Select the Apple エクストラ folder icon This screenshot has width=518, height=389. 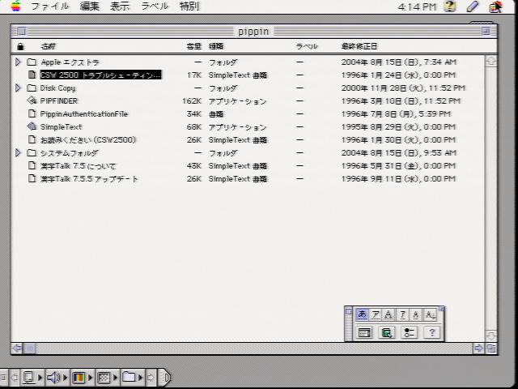(32, 62)
